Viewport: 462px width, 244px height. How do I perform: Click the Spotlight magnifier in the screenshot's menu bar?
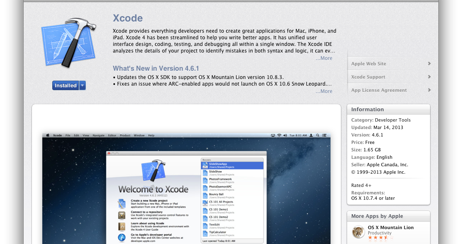(x=318, y=135)
